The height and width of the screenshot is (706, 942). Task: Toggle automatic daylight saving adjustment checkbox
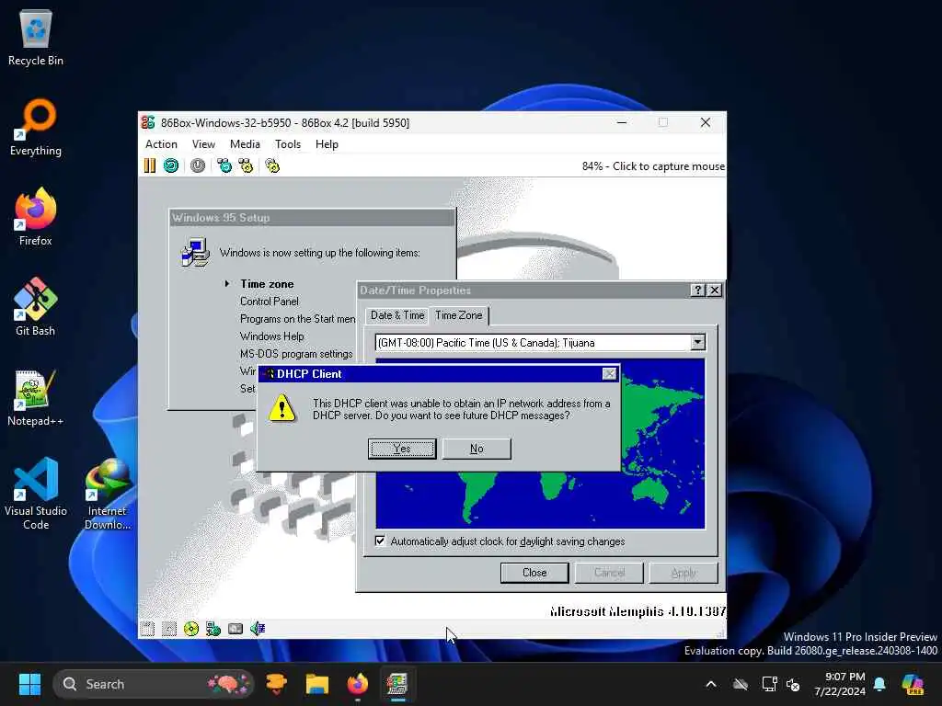pos(380,541)
